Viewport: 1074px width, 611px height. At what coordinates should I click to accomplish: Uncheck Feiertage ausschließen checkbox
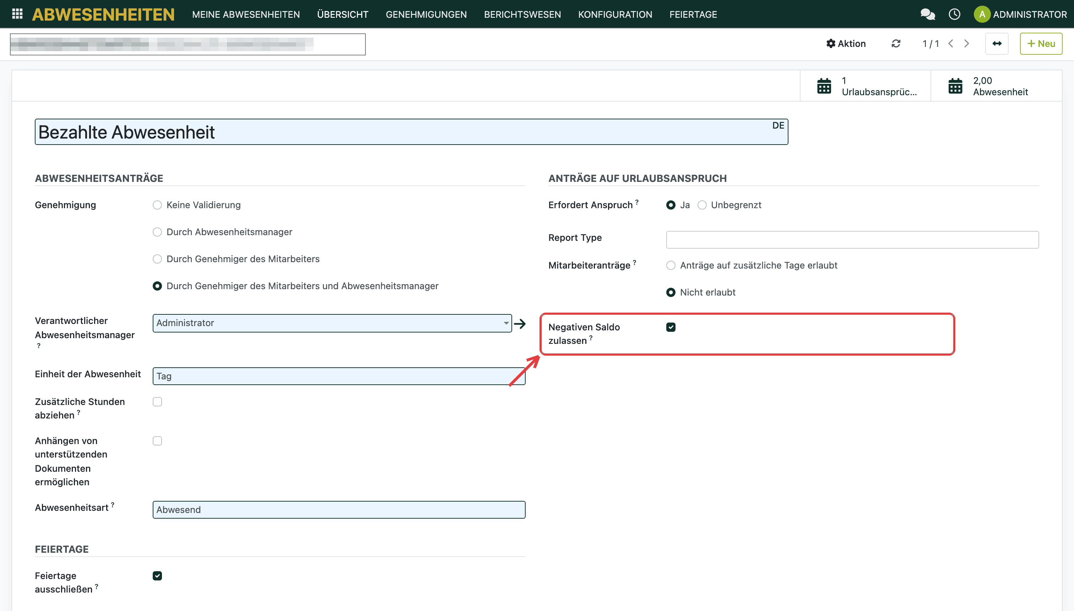tap(157, 576)
